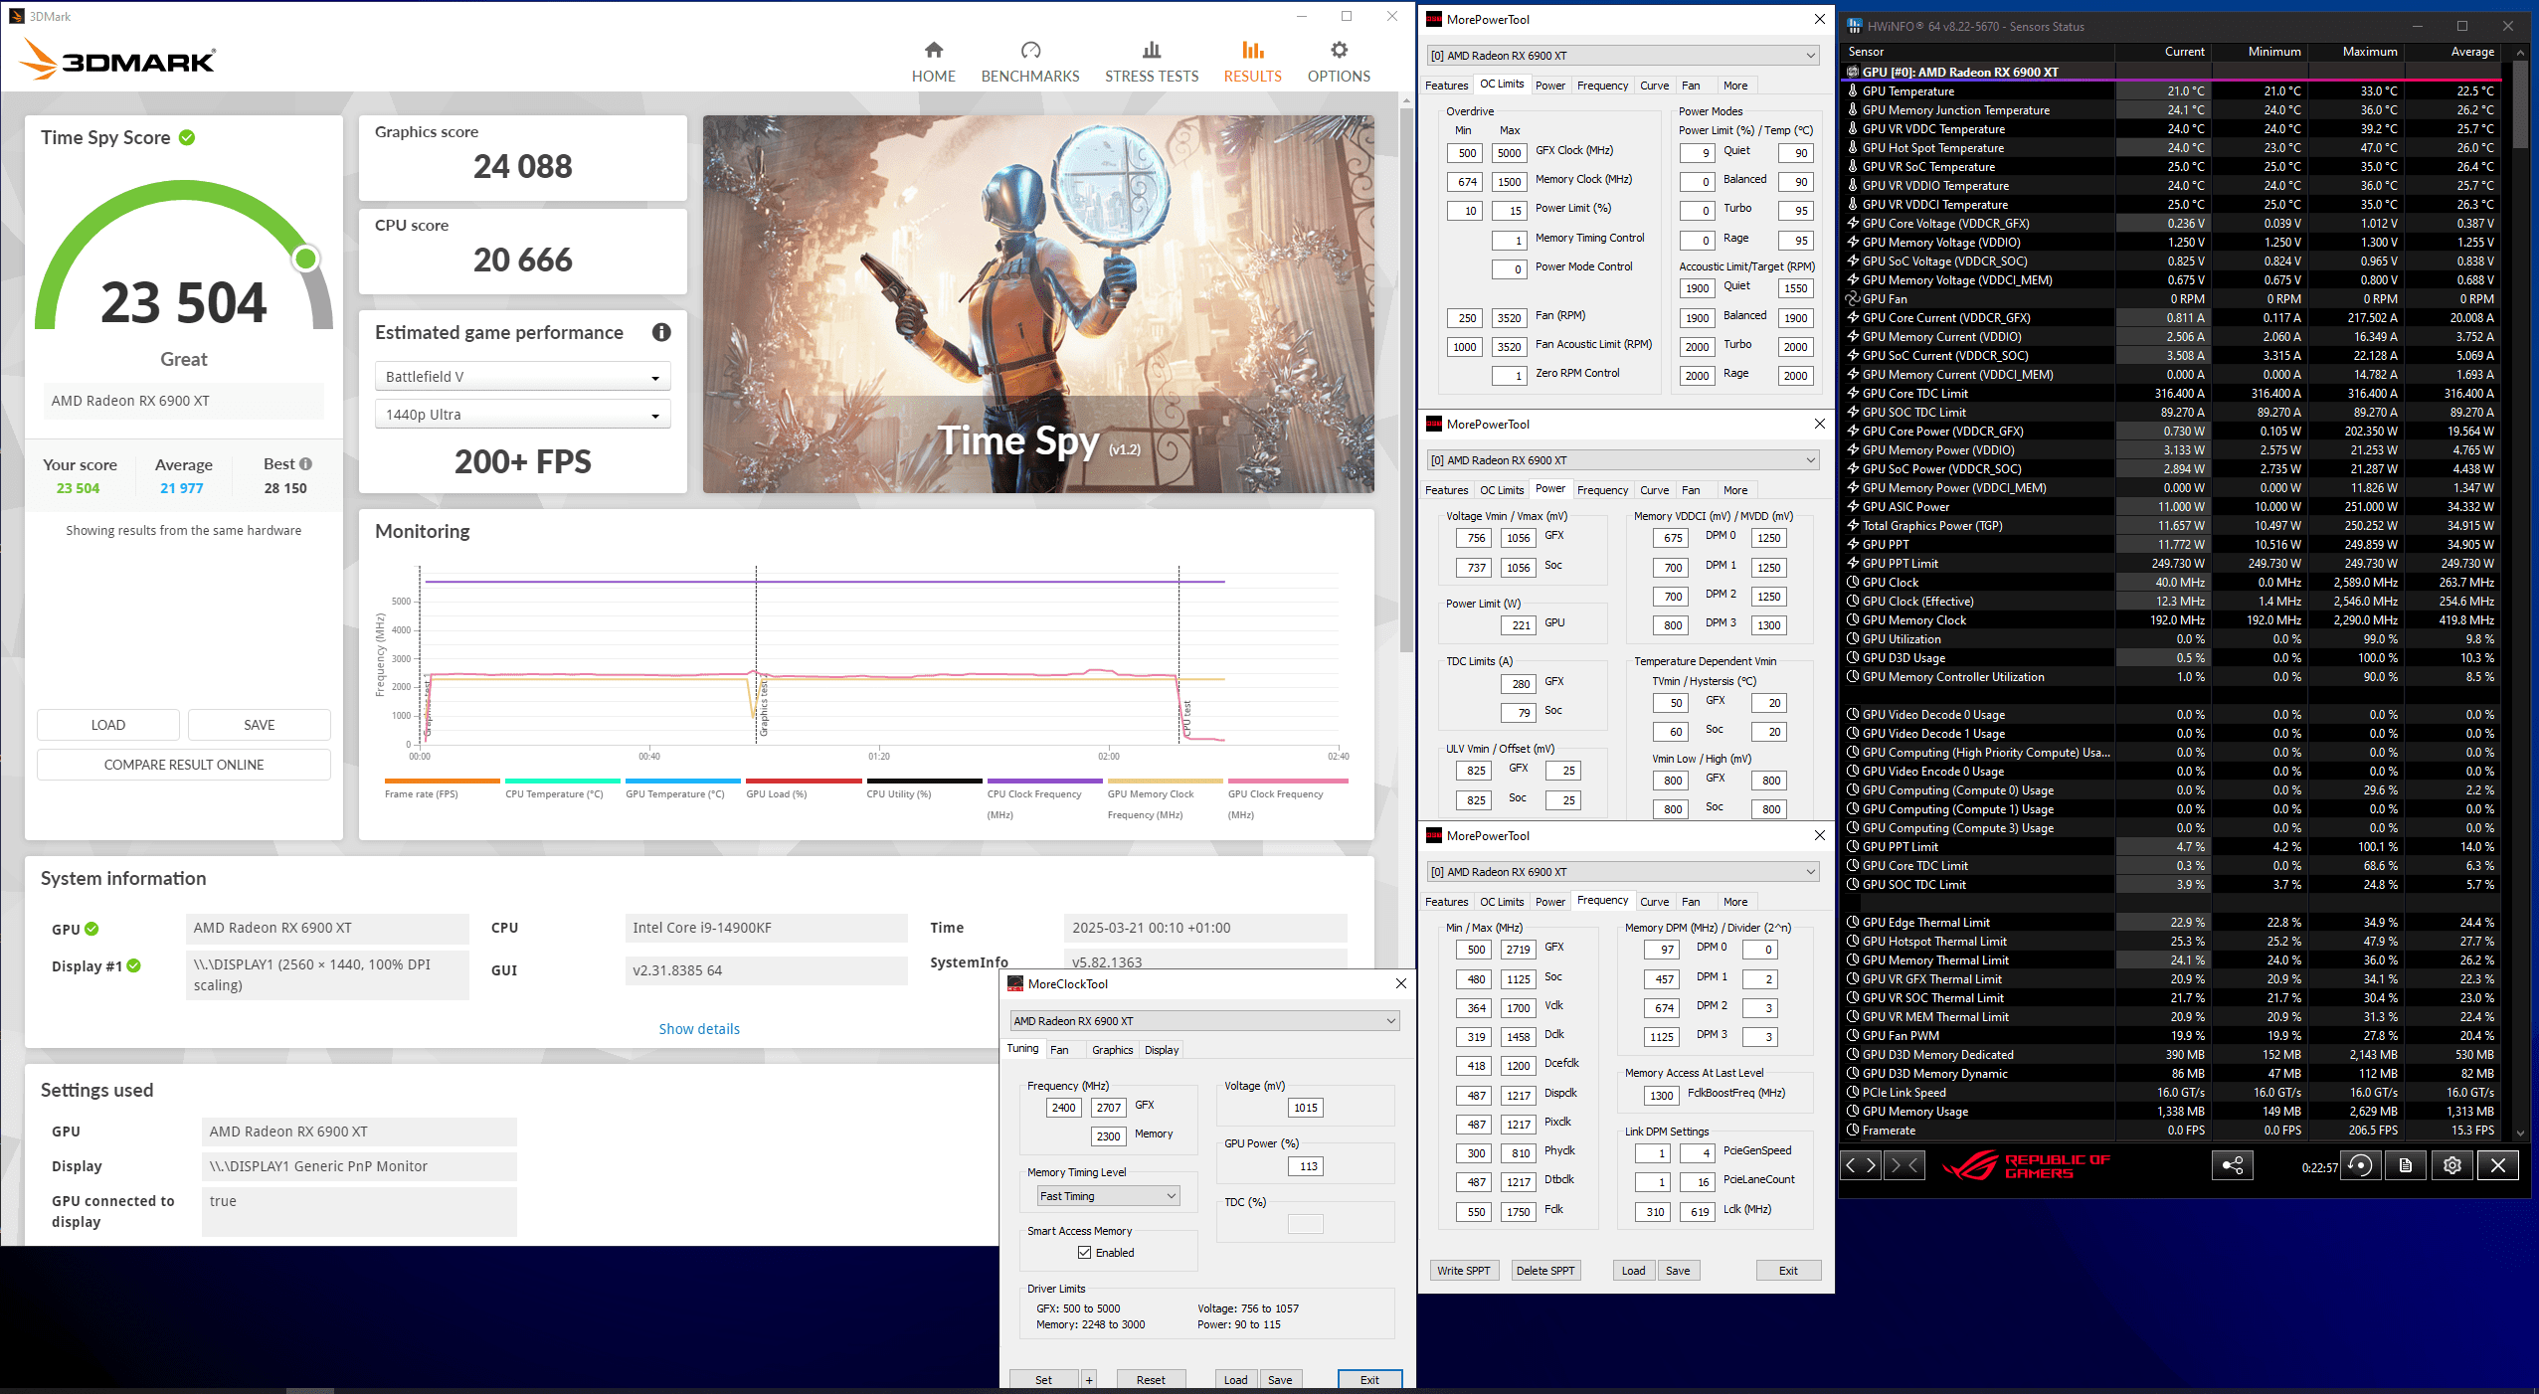The image size is (2539, 1394).
Task: Open 1440p Ultra resolution dropdown
Action: click(x=522, y=415)
